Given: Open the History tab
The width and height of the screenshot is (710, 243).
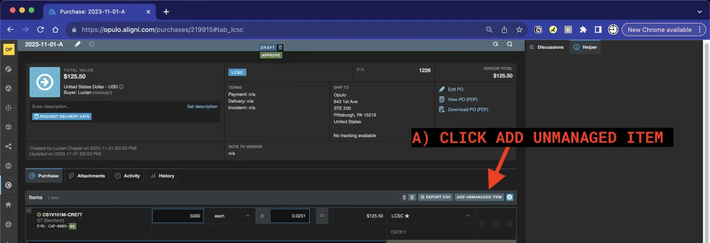Looking at the screenshot, I should point(162,176).
